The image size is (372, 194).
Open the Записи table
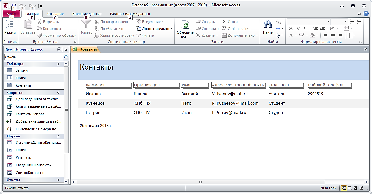pos(34,70)
